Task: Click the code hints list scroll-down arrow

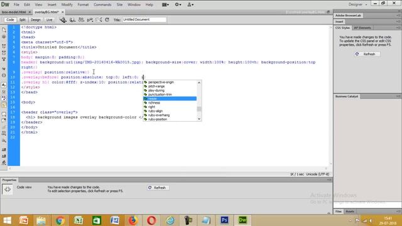Action: pos(199,119)
